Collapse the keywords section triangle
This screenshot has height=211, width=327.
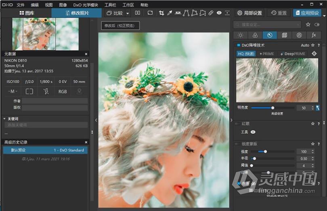[4, 119]
